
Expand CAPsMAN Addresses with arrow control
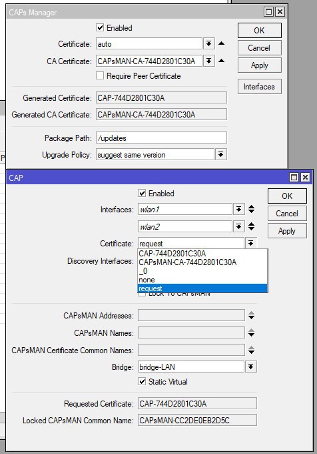[251, 315]
